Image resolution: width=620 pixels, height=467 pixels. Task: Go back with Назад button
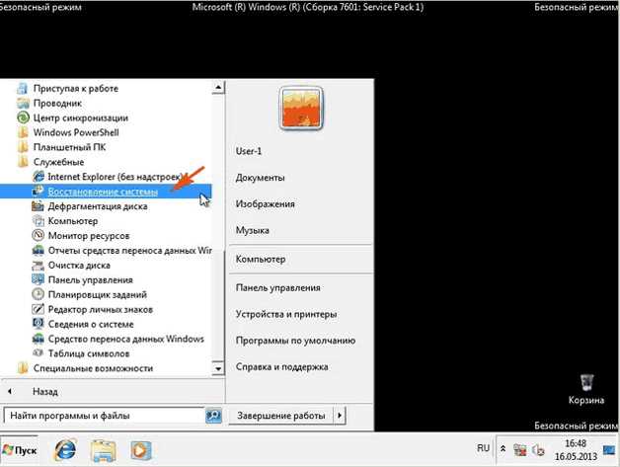[45, 392]
